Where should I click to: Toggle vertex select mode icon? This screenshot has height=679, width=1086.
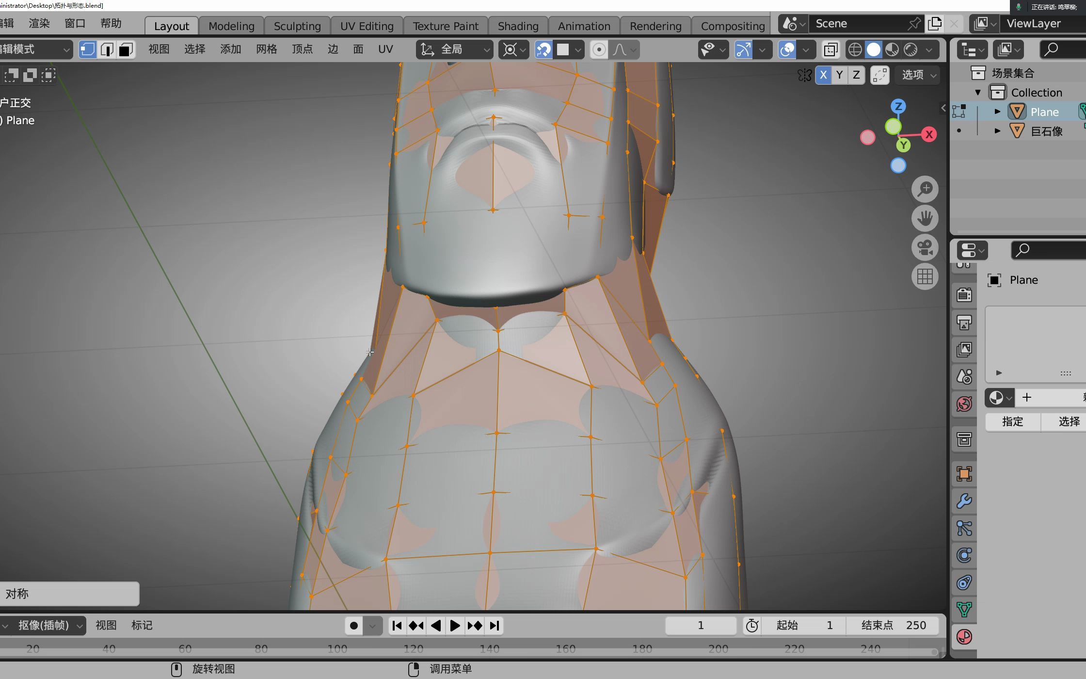pyautogui.click(x=87, y=49)
